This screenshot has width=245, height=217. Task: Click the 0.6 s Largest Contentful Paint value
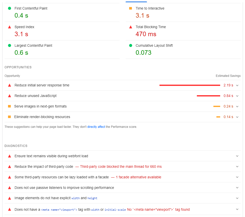tap(21, 53)
